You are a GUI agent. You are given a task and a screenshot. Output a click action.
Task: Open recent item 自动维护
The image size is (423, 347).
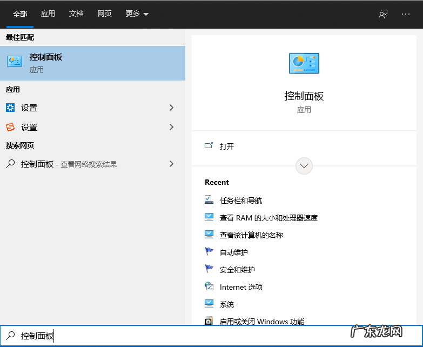(233, 252)
